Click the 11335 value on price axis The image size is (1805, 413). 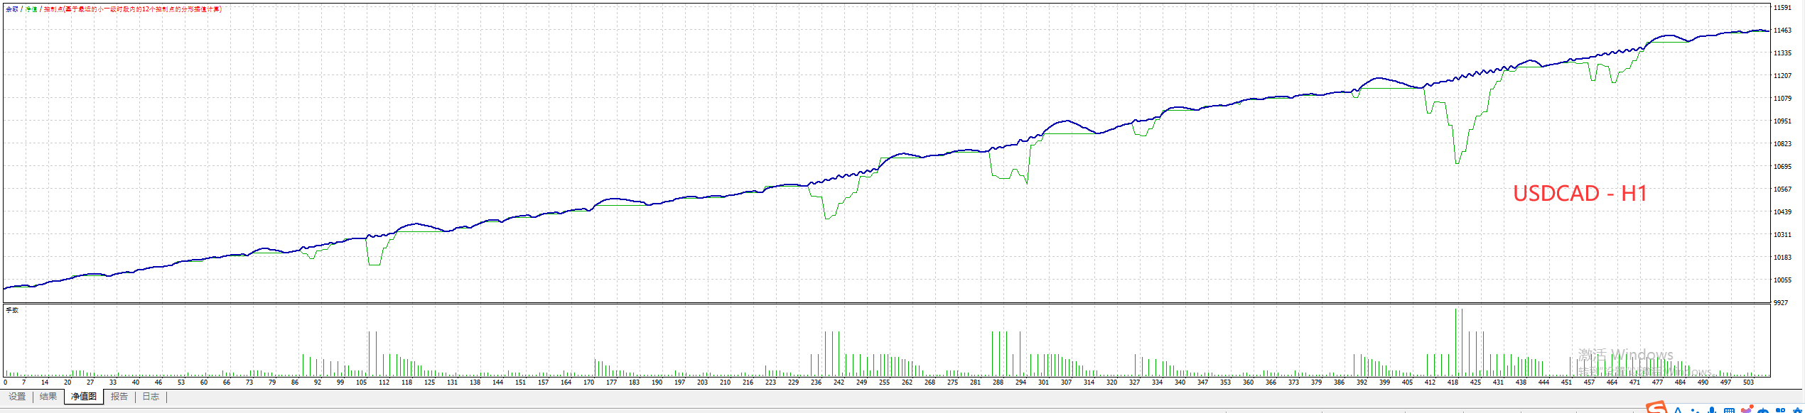click(1782, 53)
